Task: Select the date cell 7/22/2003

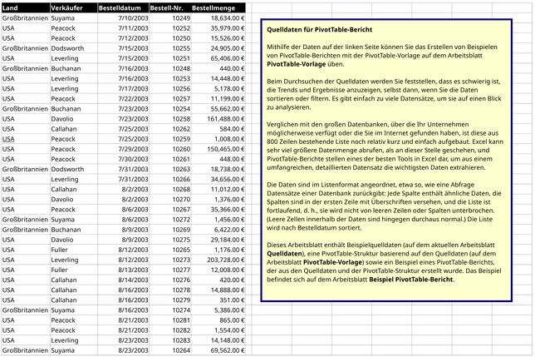Action: (123, 99)
